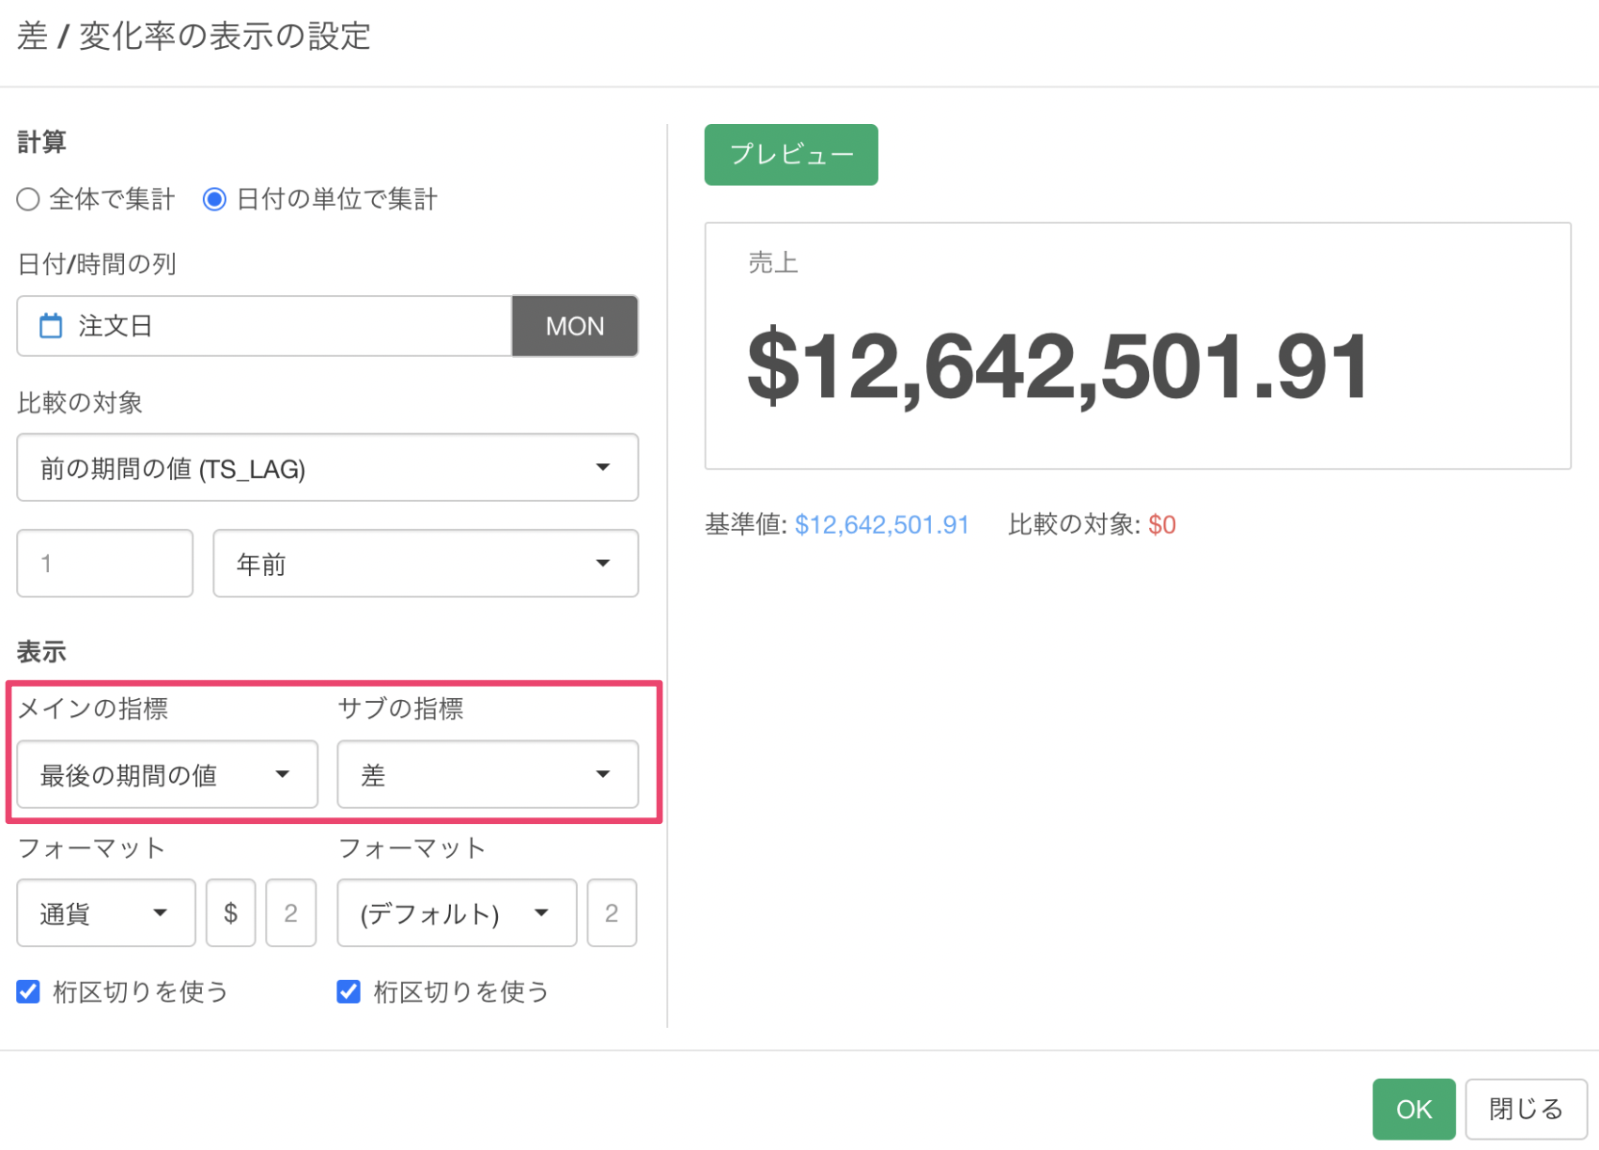Select the 全体で集計 radio button

28,199
